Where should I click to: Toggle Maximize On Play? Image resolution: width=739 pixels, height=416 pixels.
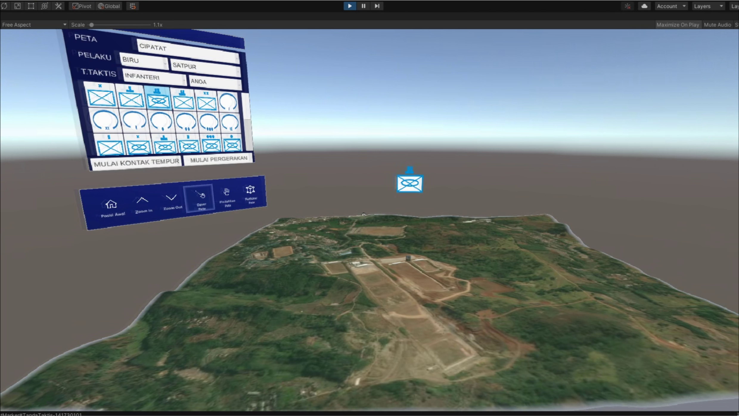click(677, 25)
